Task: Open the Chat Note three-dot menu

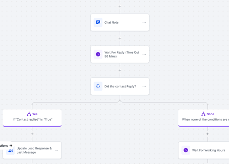Action: pyautogui.click(x=144, y=22)
